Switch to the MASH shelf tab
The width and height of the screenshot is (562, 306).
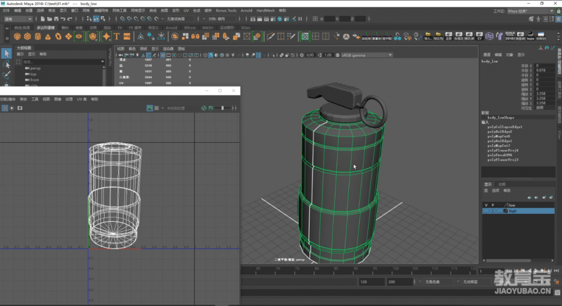click(208, 28)
